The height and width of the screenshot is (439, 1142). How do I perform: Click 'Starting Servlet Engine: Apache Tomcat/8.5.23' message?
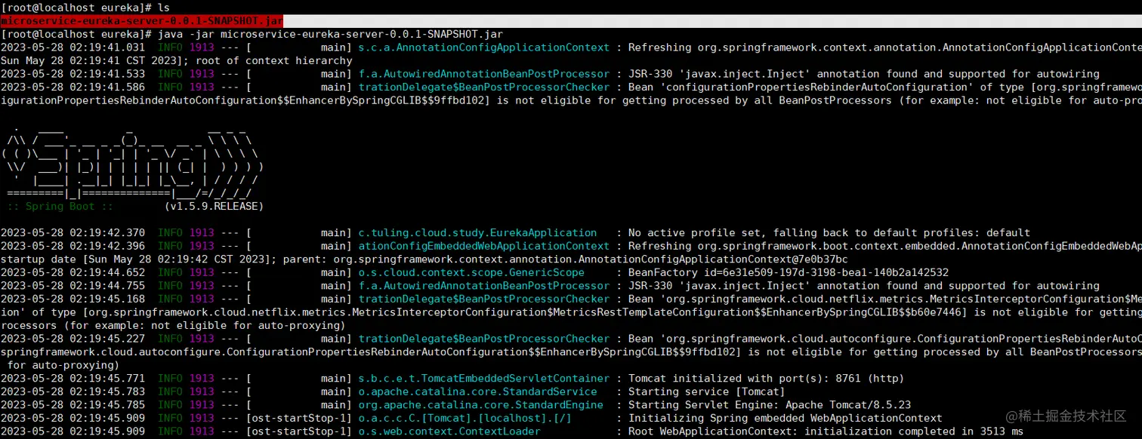point(770,405)
